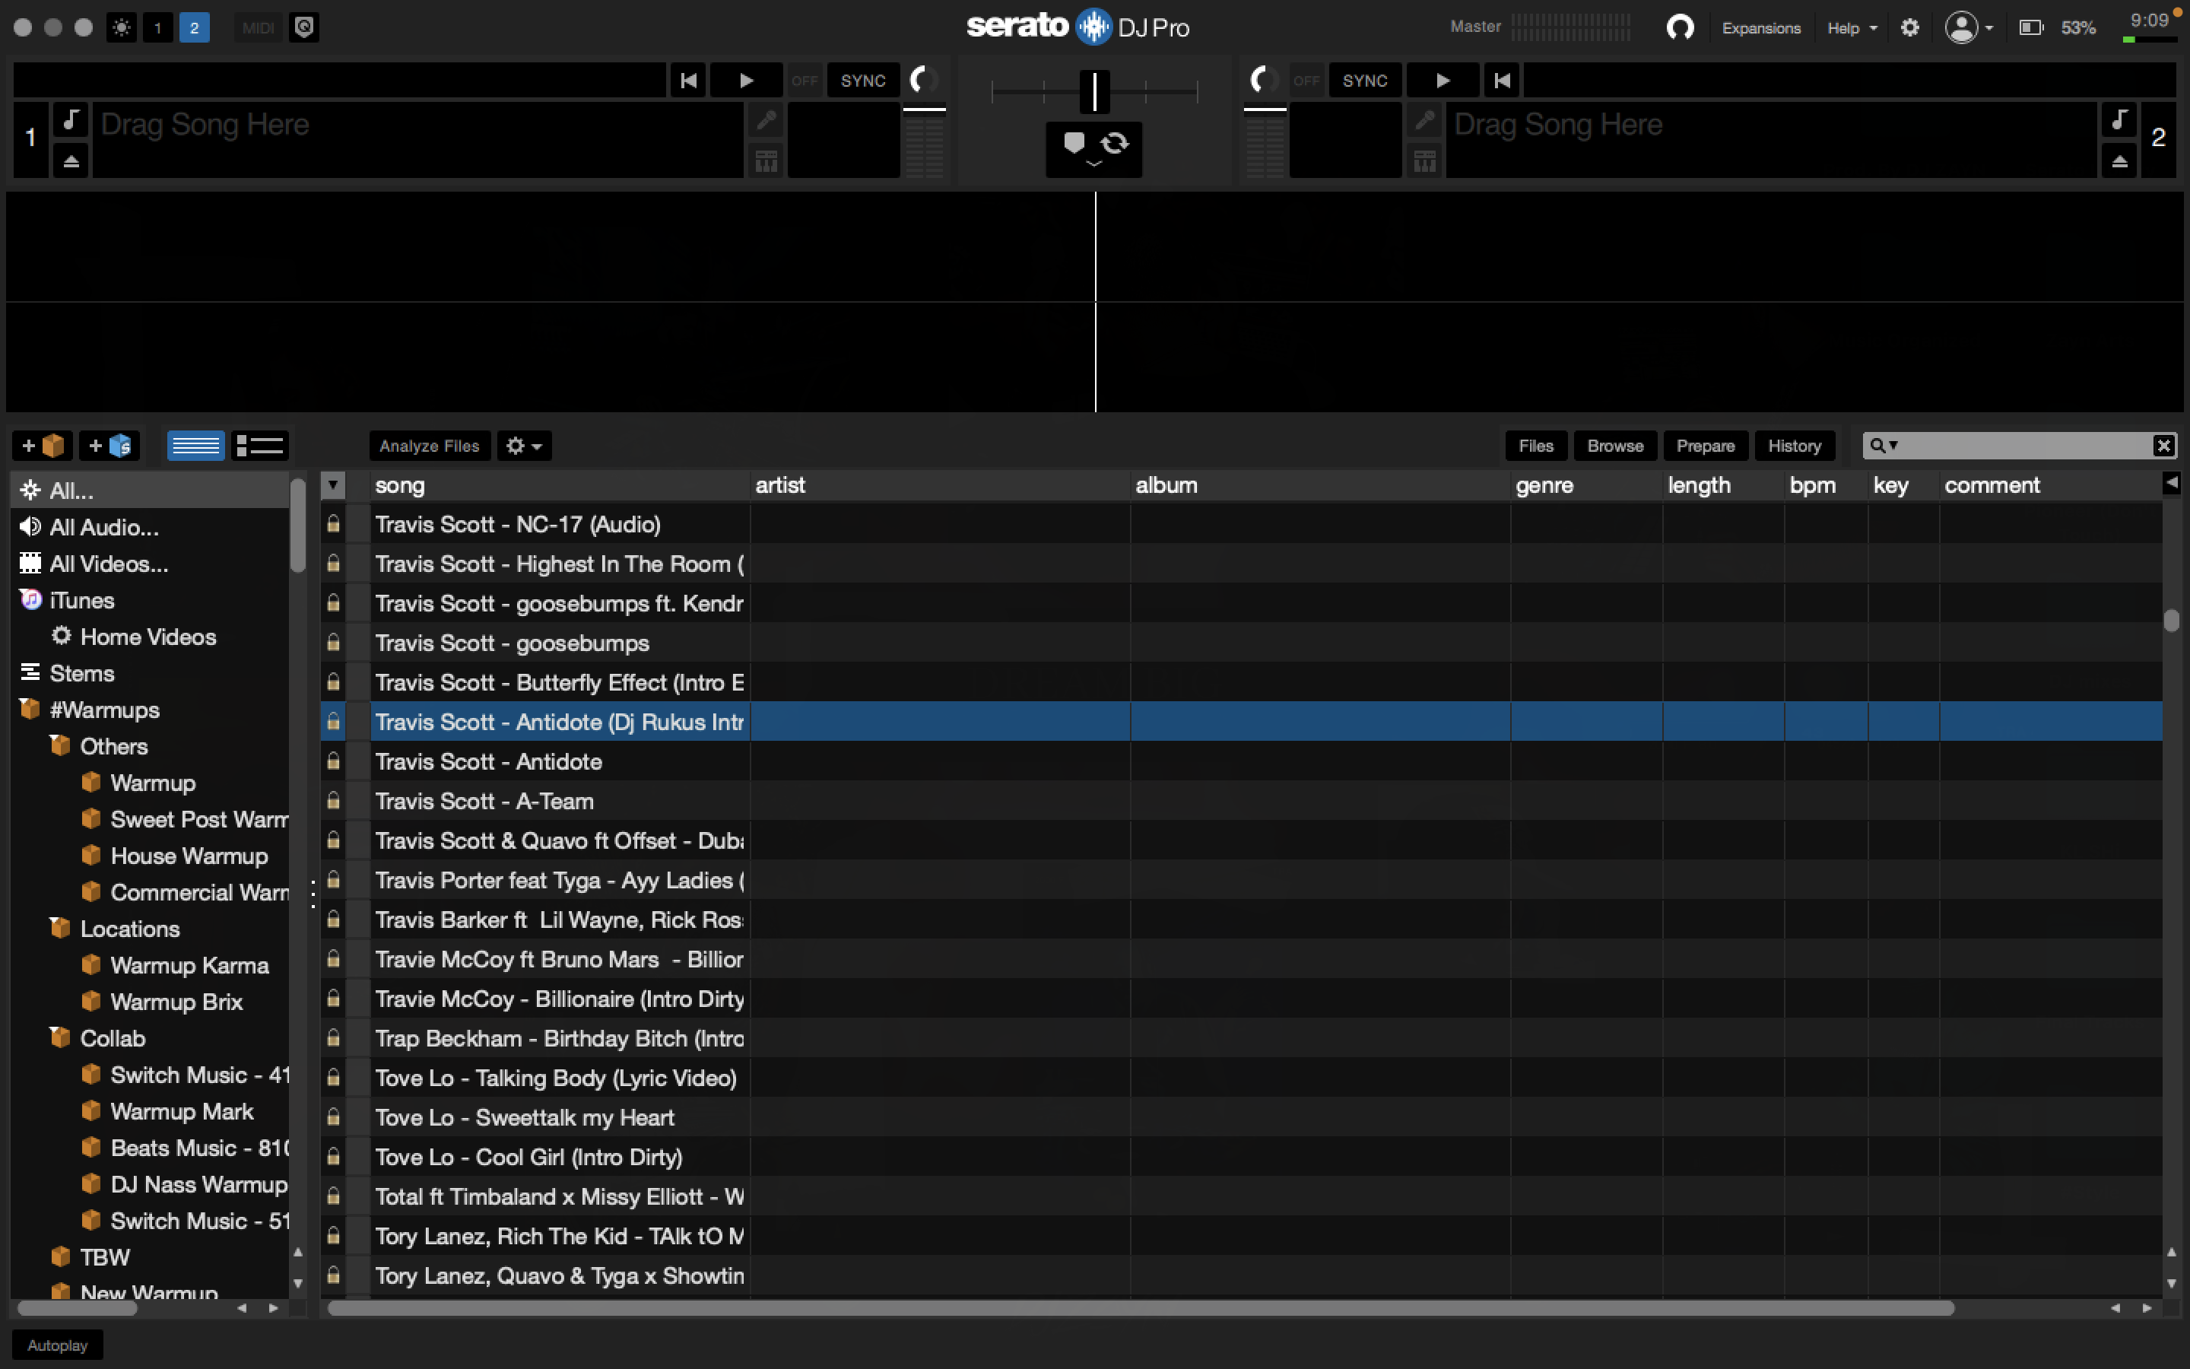The width and height of the screenshot is (2190, 1369).
Task: Jump to previous track on deck 2
Action: (x=1503, y=81)
